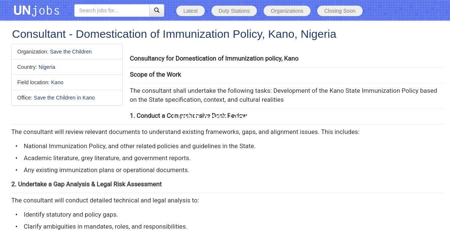Click the "Scope of the Work" heading
The height and width of the screenshot is (235, 450).
155,74
